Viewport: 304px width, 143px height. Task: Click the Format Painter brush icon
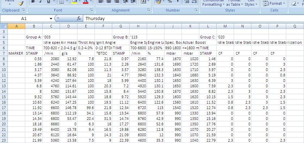(x=21, y=3)
